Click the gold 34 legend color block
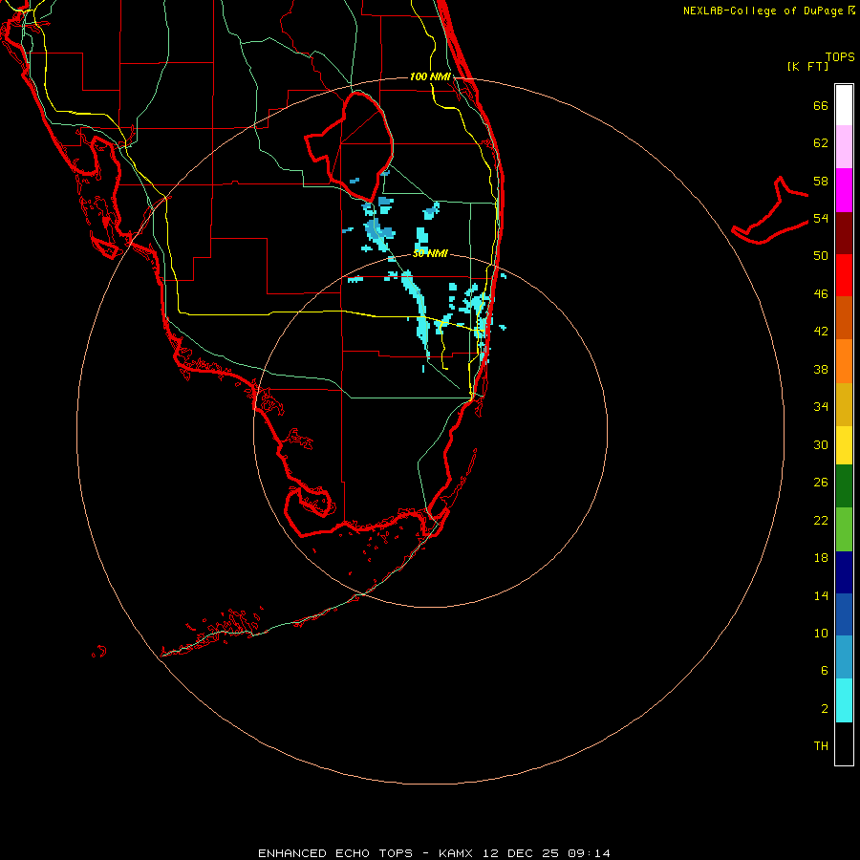This screenshot has width=860, height=860. [844, 404]
